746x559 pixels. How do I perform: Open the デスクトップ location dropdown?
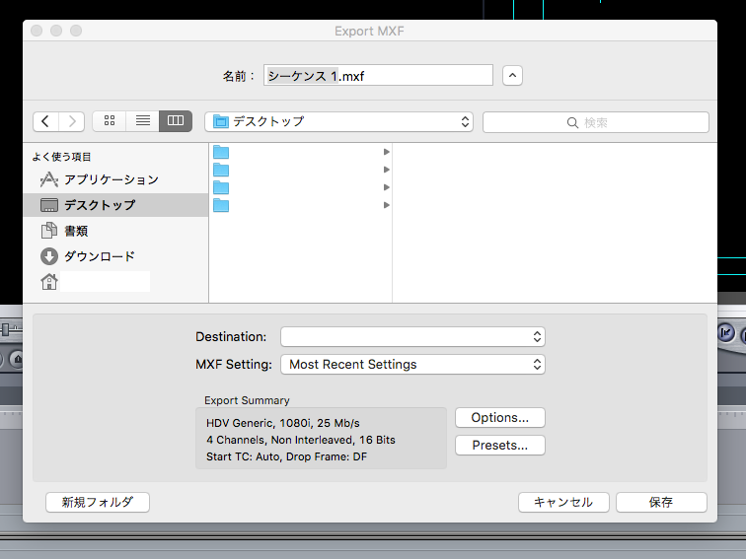click(x=338, y=121)
